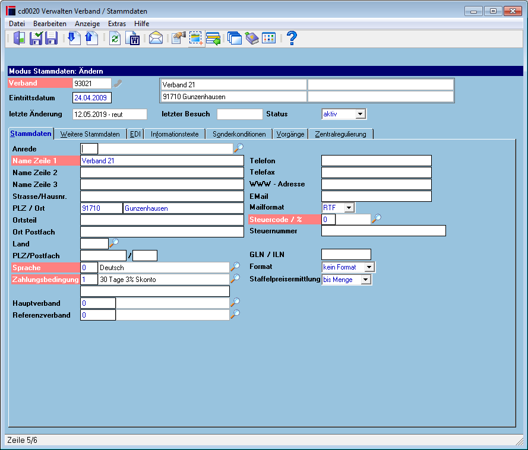Expand the Staffelpreisermittlung dropdown
This screenshot has width=528, height=450.
(x=365, y=280)
